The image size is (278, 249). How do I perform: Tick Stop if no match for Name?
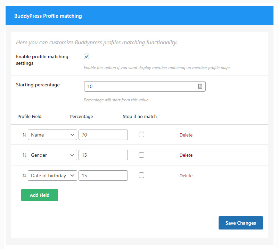pos(141,134)
